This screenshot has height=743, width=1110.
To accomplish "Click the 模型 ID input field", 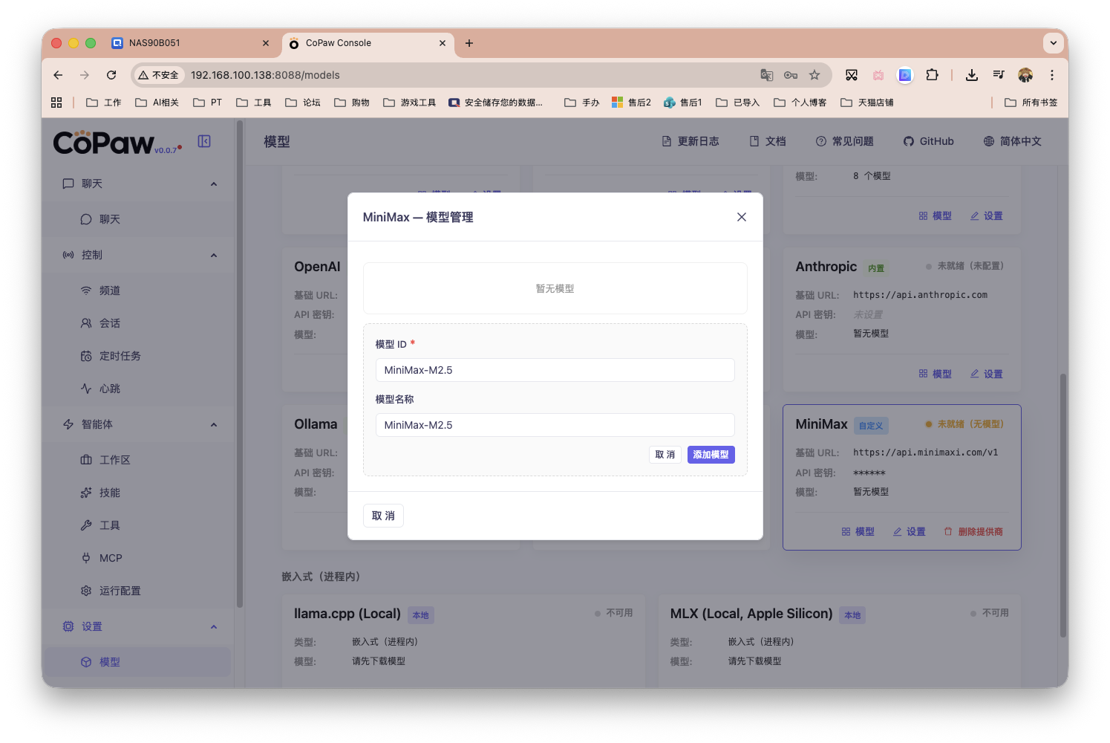I will coord(555,369).
